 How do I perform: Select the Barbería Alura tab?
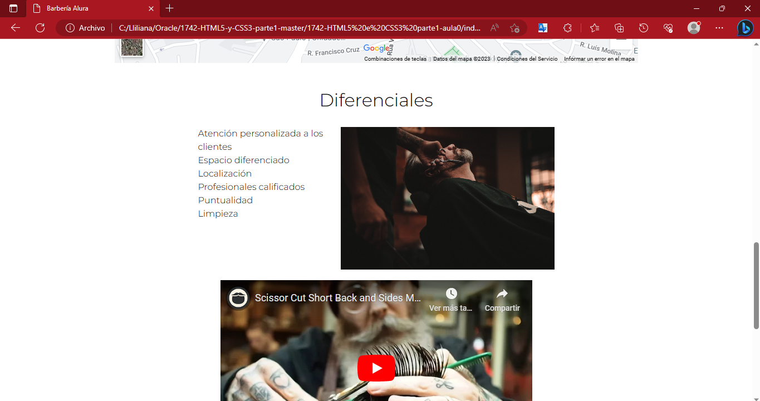92,9
